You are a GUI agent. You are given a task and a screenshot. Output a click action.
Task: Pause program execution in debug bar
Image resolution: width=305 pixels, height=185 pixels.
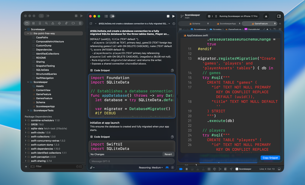tap(187, 169)
